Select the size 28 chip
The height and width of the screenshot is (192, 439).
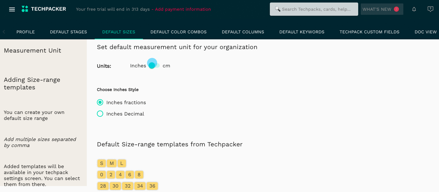(x=103, y=186)
